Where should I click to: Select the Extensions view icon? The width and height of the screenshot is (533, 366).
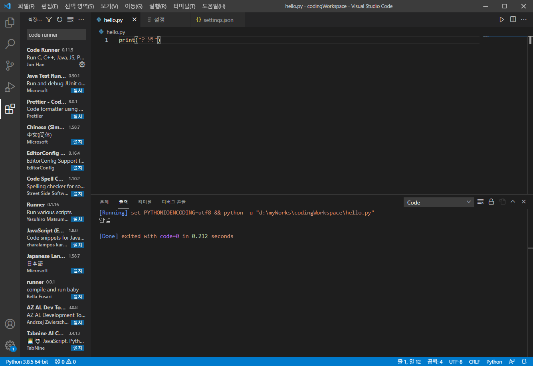10,108
